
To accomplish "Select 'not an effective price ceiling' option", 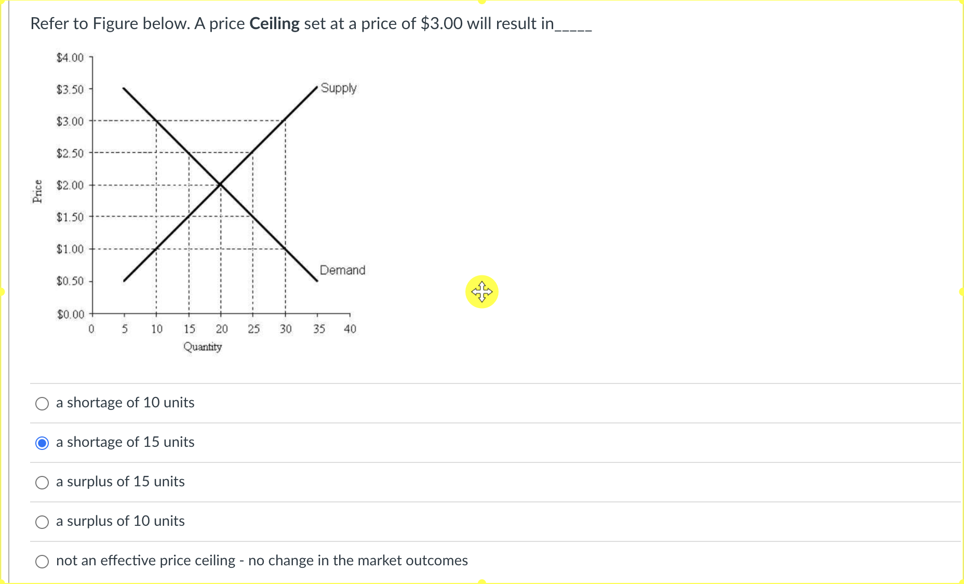I will pyautogui.click(x=42, y=561).
